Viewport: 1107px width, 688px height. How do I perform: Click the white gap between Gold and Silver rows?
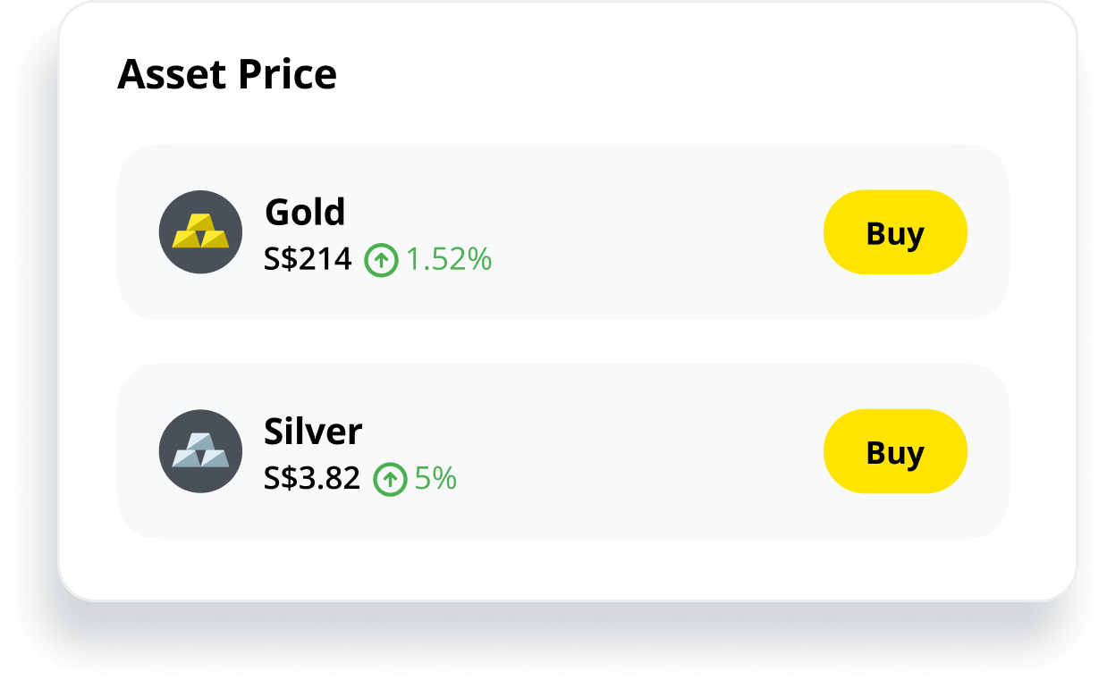[563, 341]
